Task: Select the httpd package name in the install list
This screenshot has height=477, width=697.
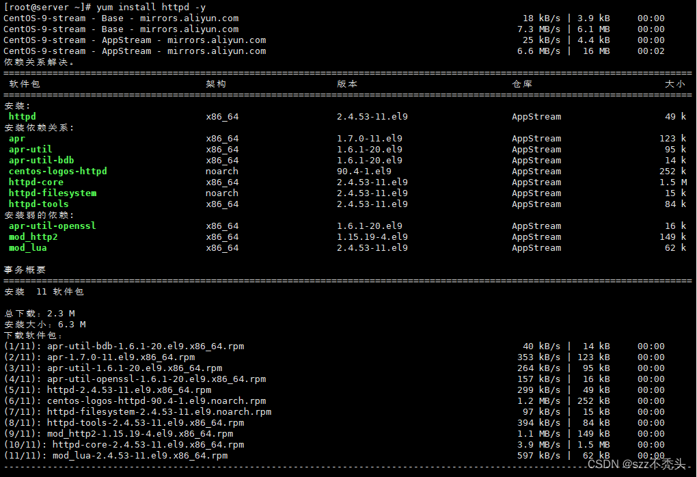Action: point(22,116)
